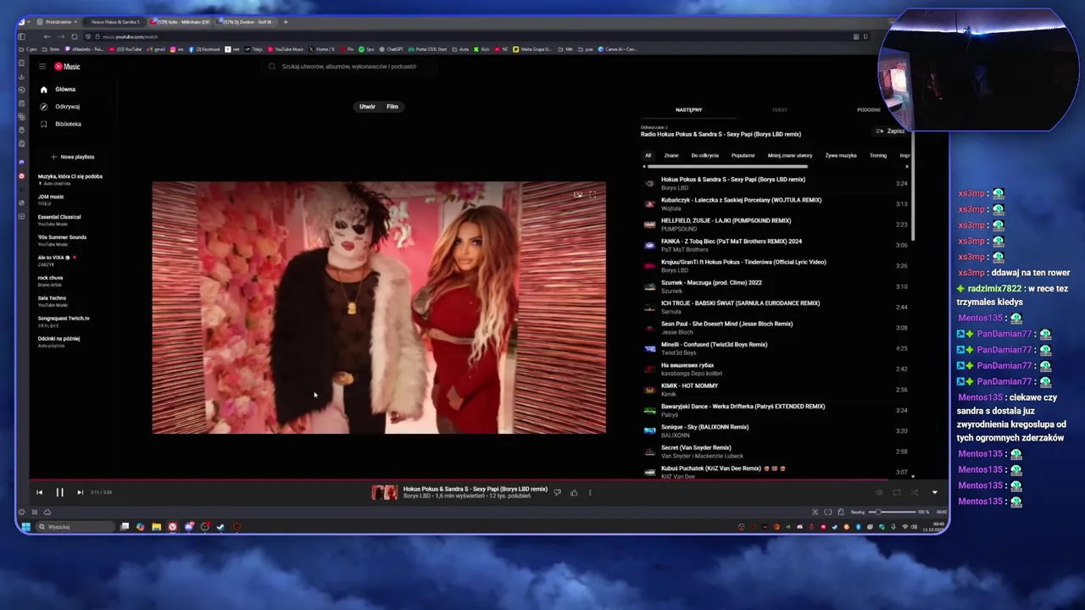Screen dimensions: 1085x610
Task: Click thumbnail of Krojuu/GranTi Tinderówa track
Action: click(x=649, y=265)
